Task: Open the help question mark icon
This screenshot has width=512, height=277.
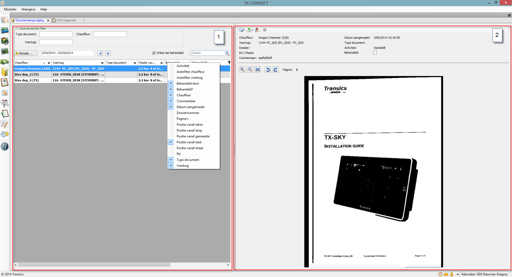Action: [x=4, y=146]
